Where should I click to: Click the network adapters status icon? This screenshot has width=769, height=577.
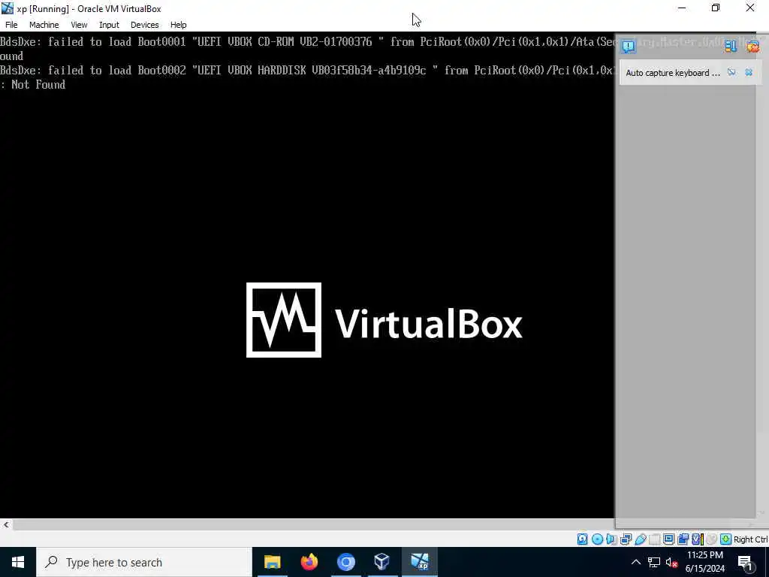626,539
